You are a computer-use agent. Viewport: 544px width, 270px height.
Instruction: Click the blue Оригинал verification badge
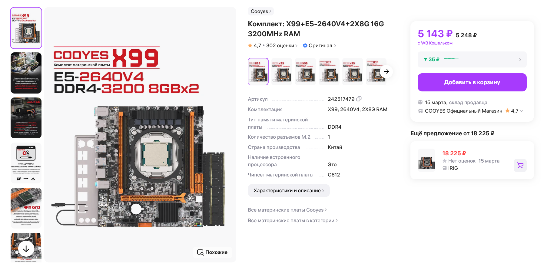305,46
